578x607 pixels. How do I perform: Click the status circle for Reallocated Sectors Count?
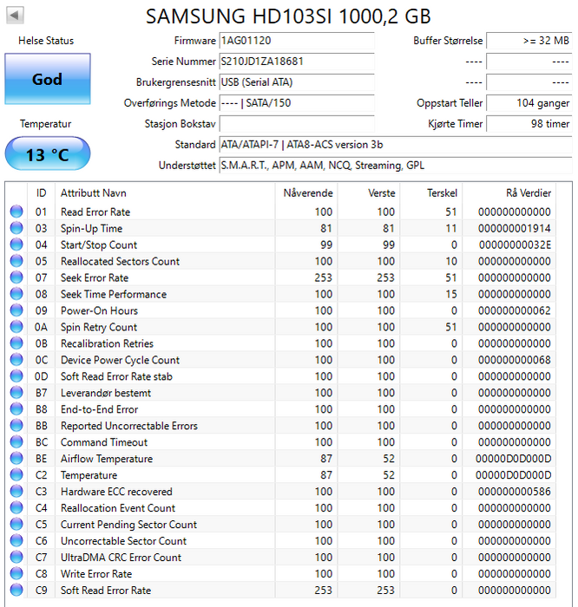tap(16, 261)
